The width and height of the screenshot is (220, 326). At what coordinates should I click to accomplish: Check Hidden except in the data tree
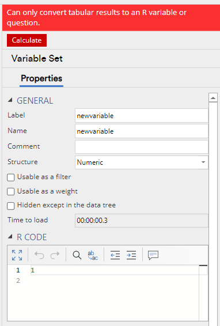10,206
